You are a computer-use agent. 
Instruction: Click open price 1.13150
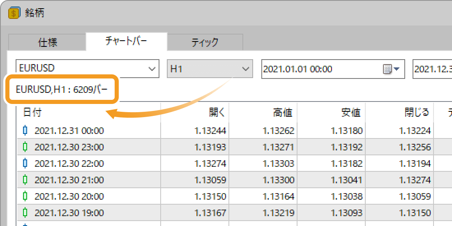tap(210, 197)
